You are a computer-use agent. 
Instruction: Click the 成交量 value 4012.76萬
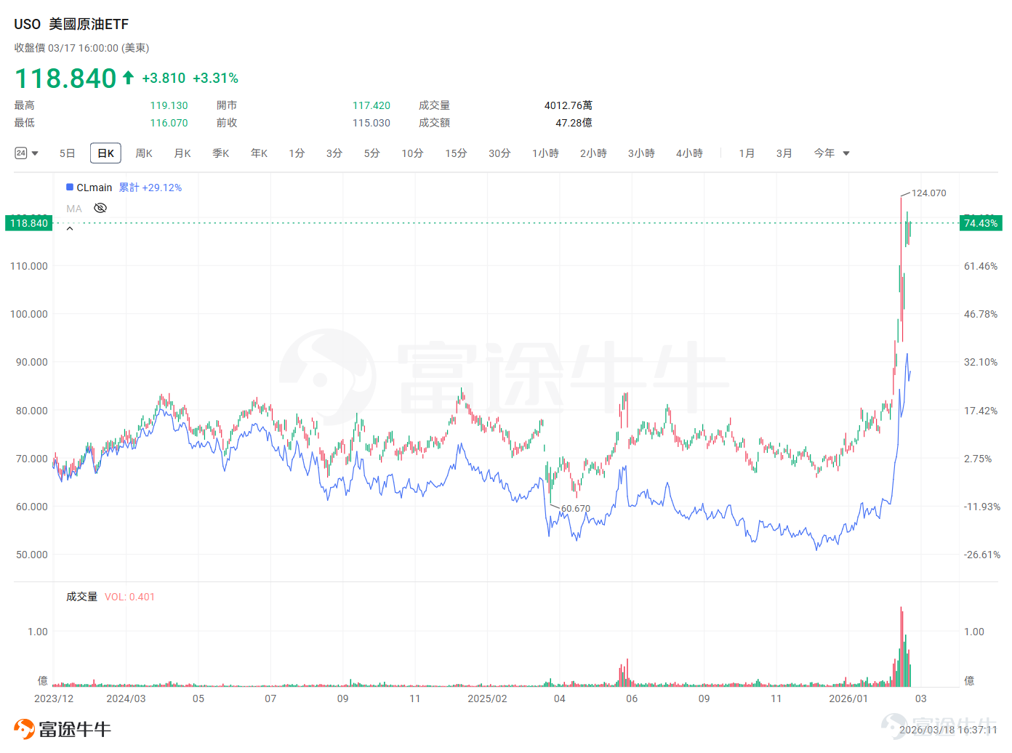pos(569,105)
